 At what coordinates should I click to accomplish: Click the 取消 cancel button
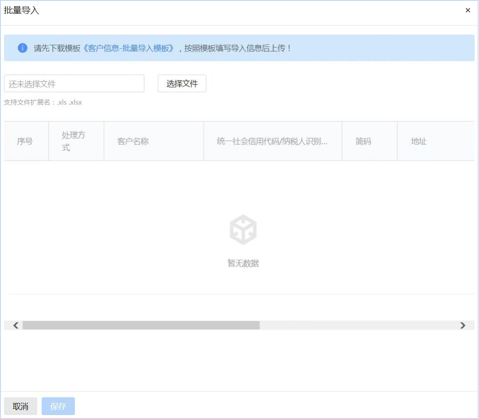(x=20, y=405)
